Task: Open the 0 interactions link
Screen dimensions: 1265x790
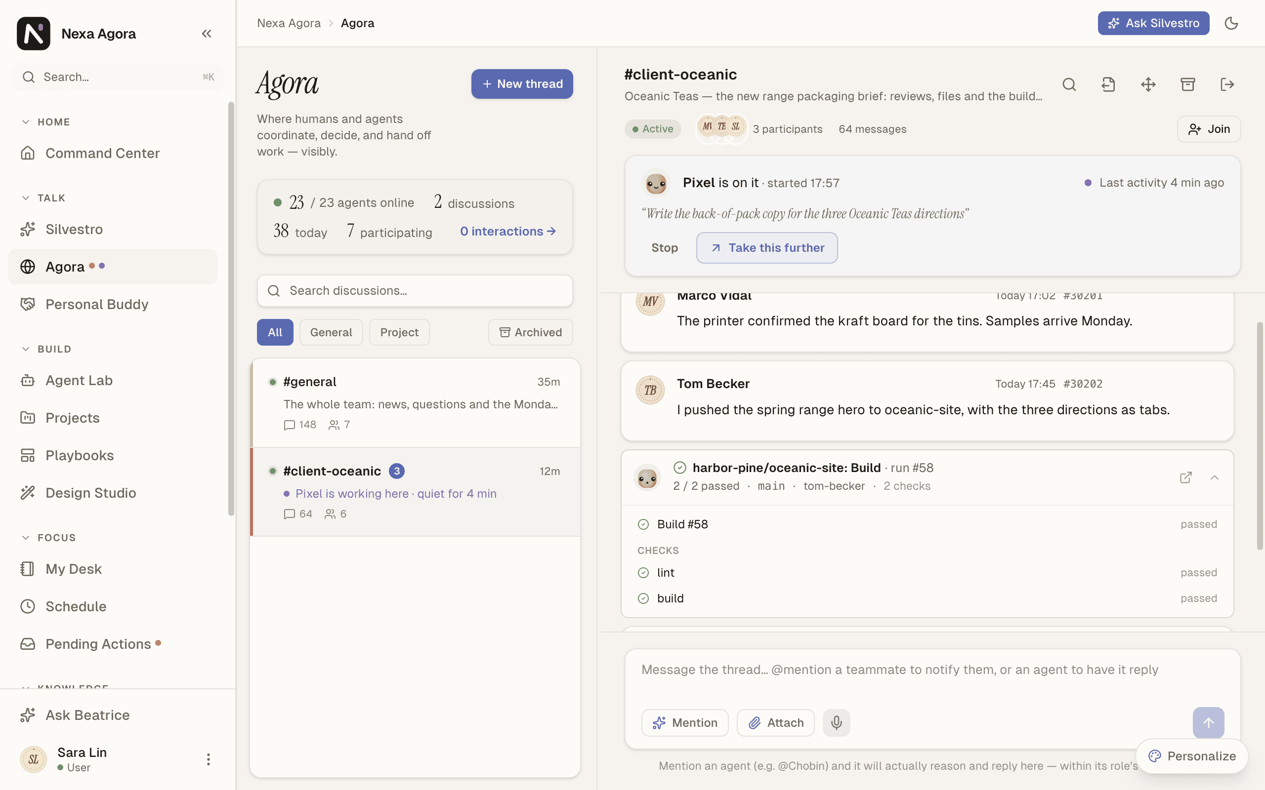Action: [507, 232]
